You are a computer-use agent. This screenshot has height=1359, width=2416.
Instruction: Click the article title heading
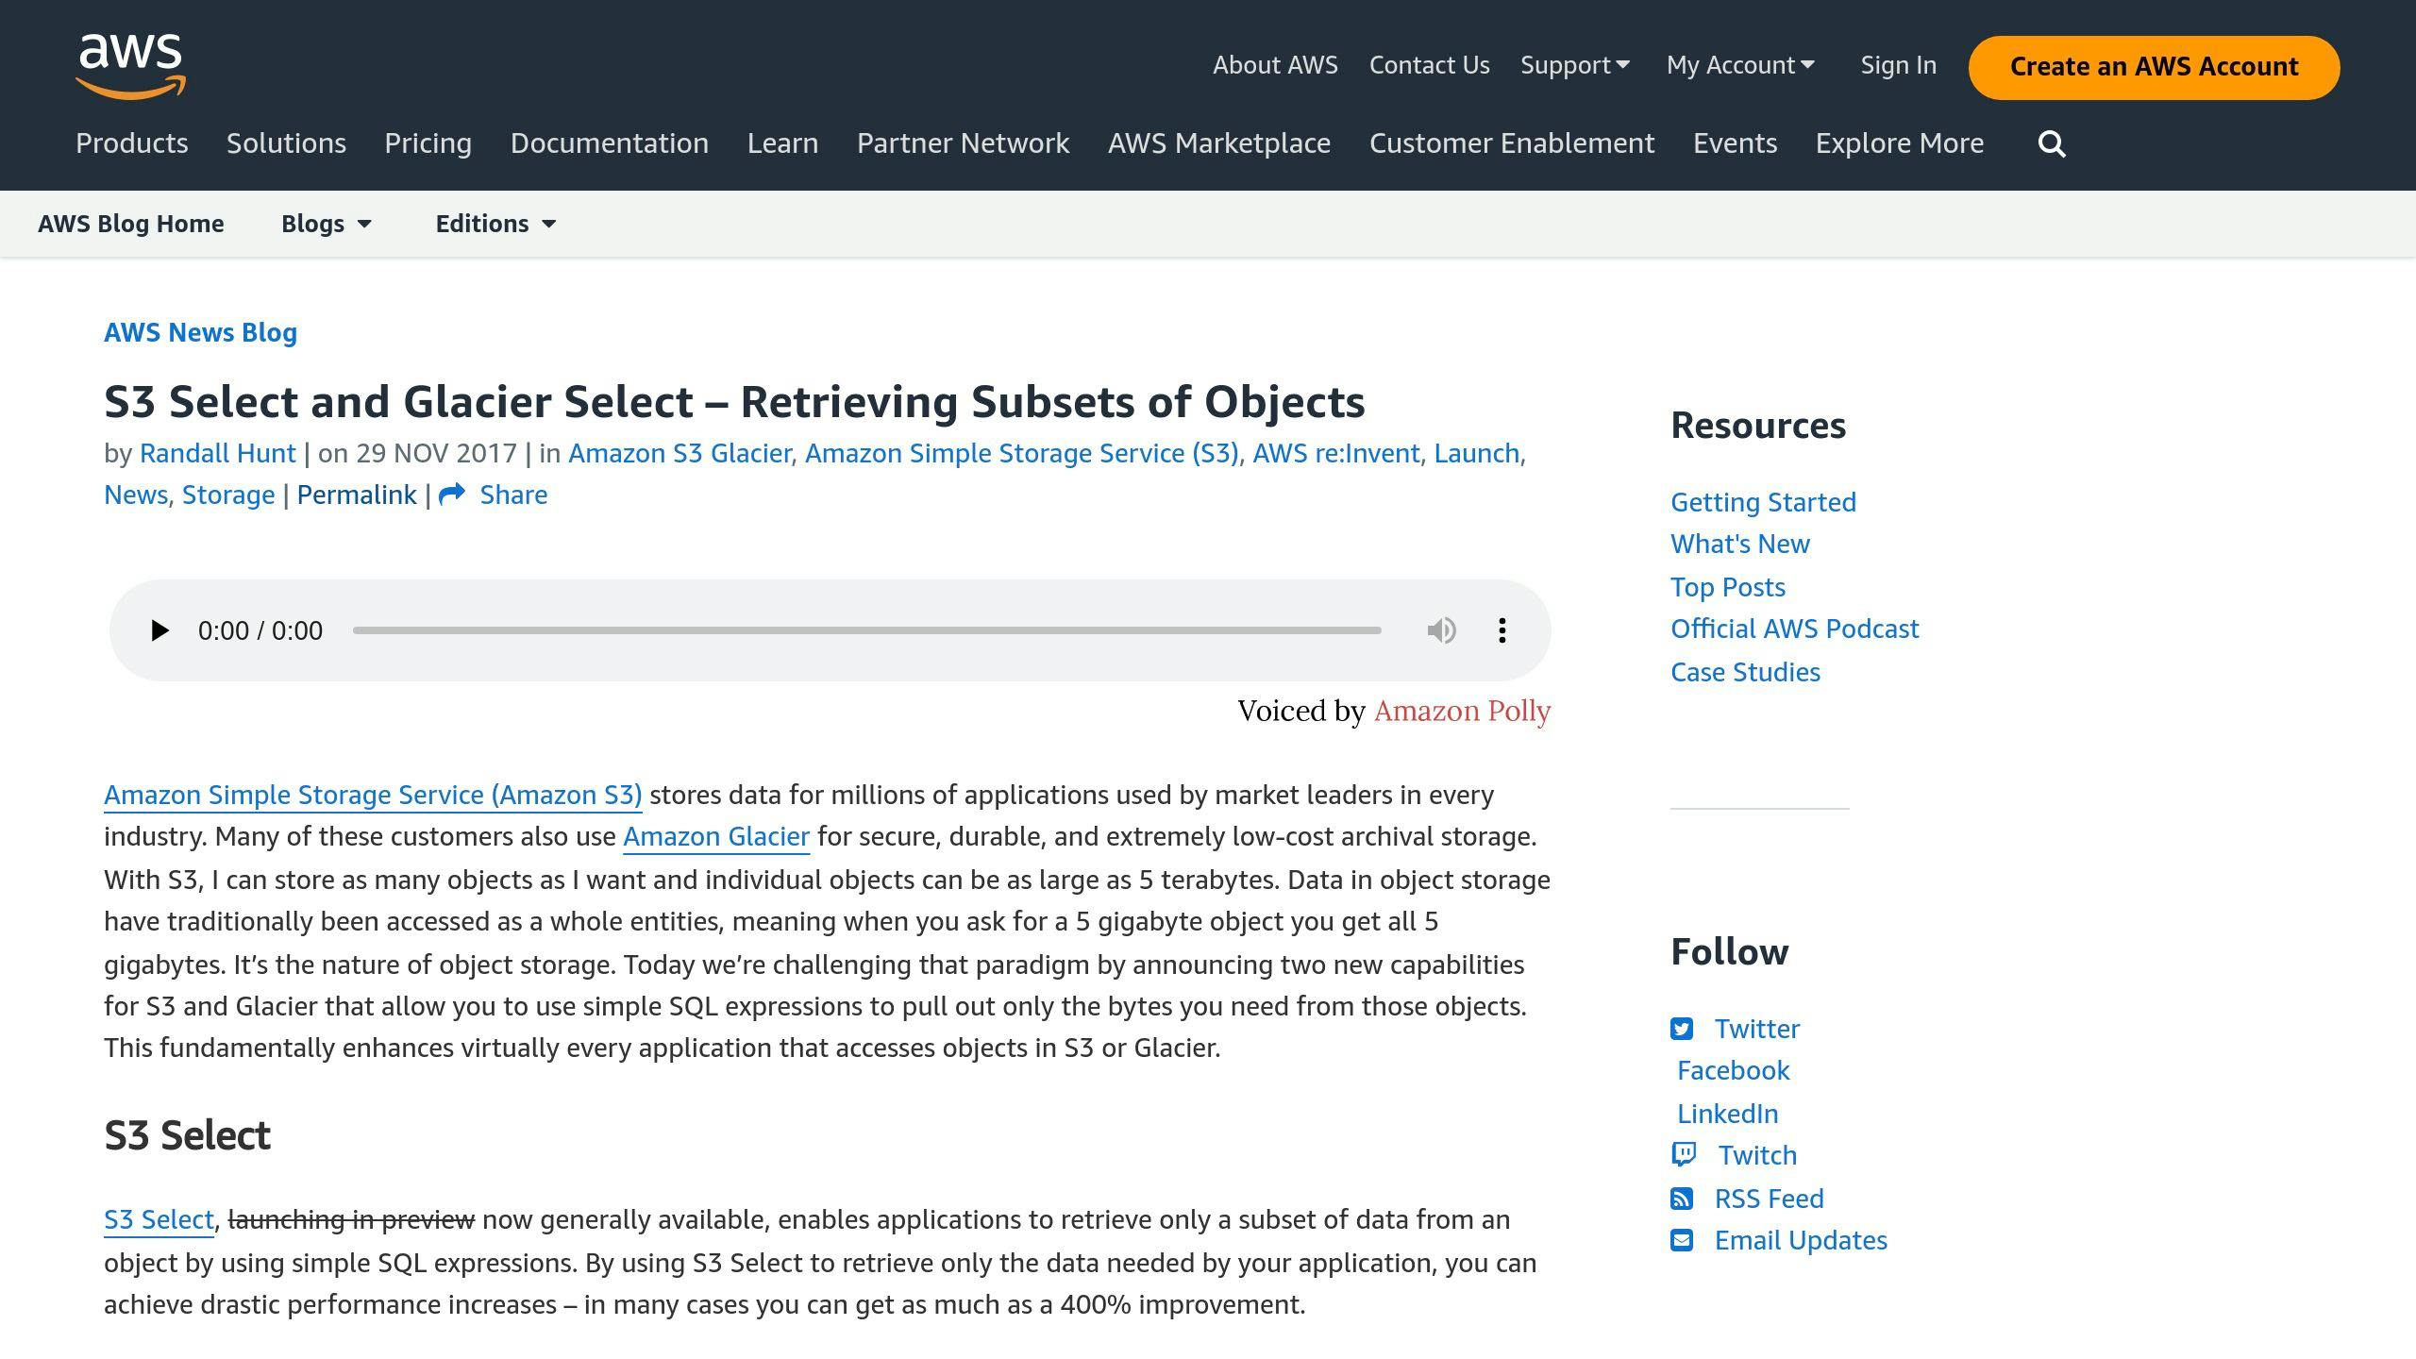(734, 402)
